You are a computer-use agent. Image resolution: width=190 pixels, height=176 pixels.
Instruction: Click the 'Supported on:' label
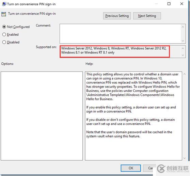[46, 47]
